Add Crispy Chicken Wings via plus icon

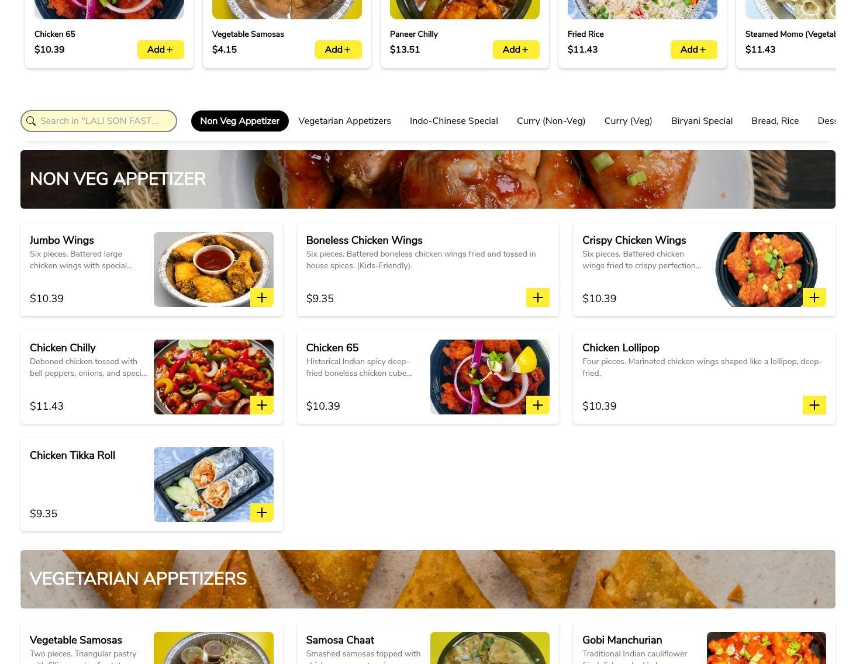814,298
